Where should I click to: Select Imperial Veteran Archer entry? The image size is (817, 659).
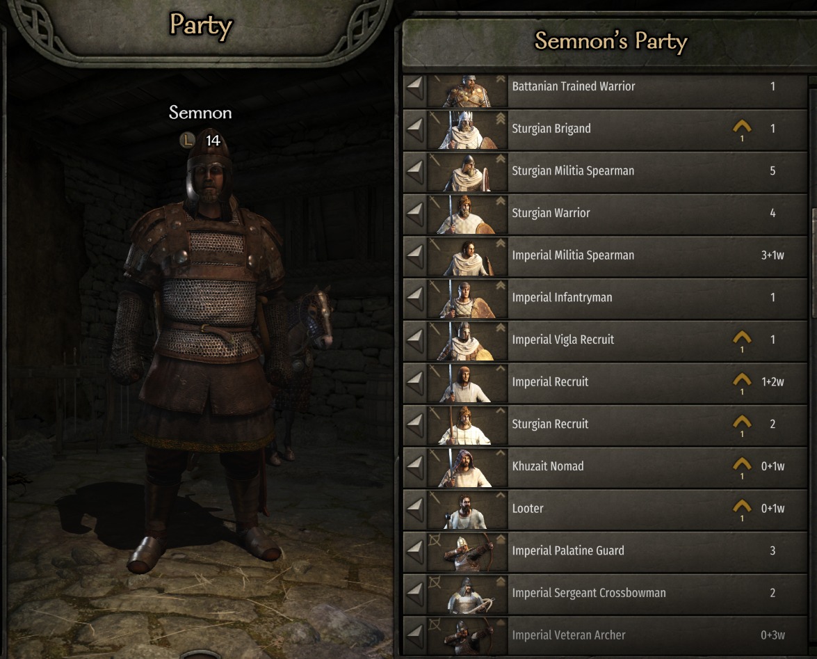[605, 635]
